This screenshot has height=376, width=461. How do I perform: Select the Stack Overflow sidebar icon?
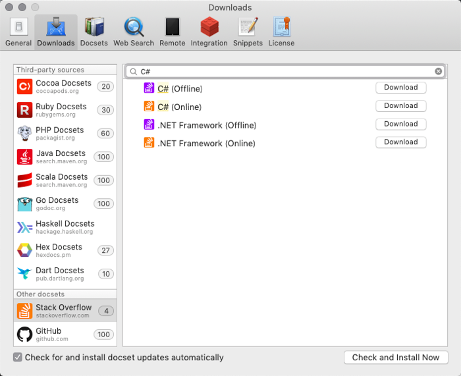(25, 311)
